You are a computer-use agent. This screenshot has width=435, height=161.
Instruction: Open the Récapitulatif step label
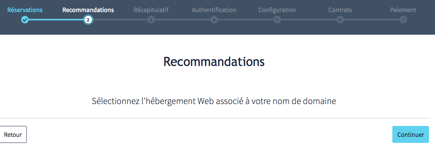(x=151, y=10)
